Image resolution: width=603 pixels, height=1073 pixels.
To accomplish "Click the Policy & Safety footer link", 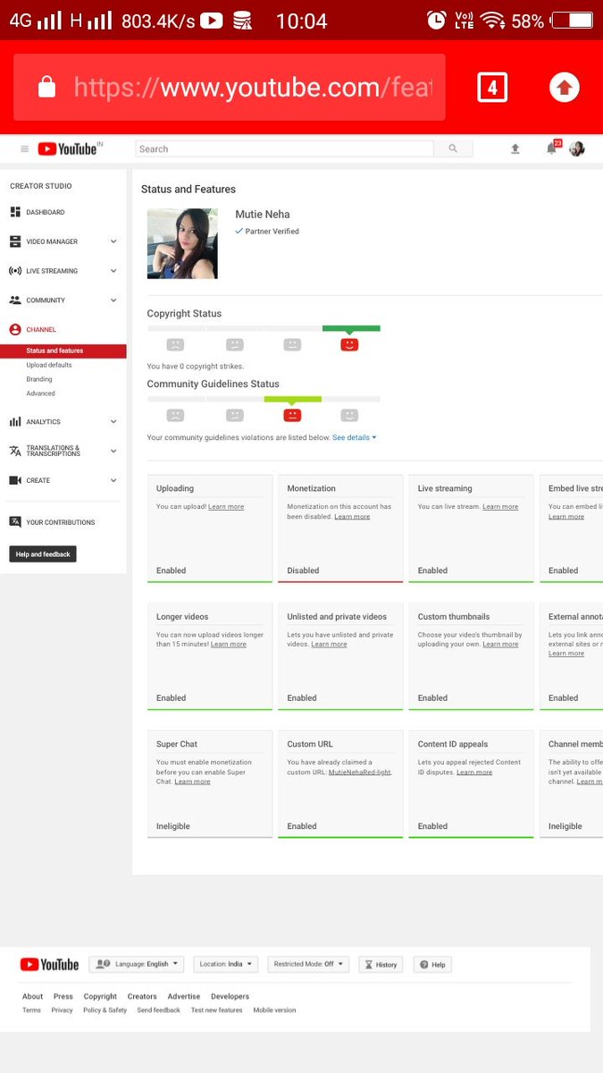I will pos(105,1010).
